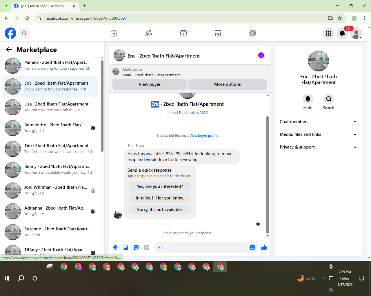371x296 pixels.
Task: Click the conversation list scrollbar
Action: [102, 106]
